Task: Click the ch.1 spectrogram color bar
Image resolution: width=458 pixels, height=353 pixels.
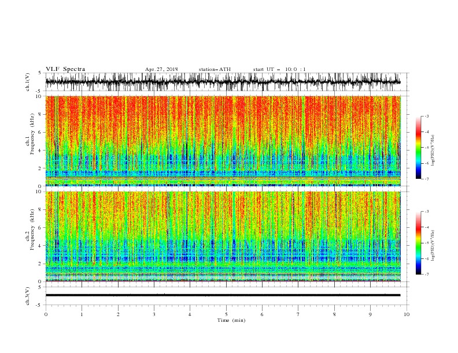Action: pos(418,148)
